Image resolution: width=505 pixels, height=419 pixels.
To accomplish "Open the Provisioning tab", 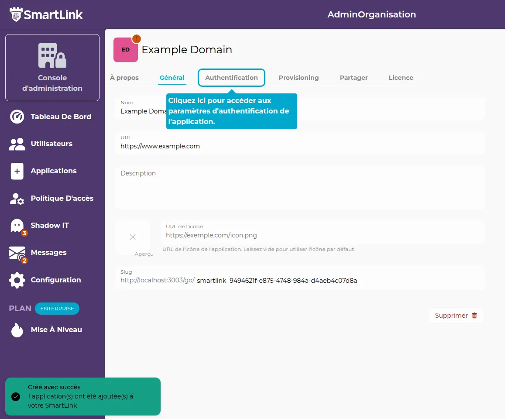I will [x=299, y=78].
